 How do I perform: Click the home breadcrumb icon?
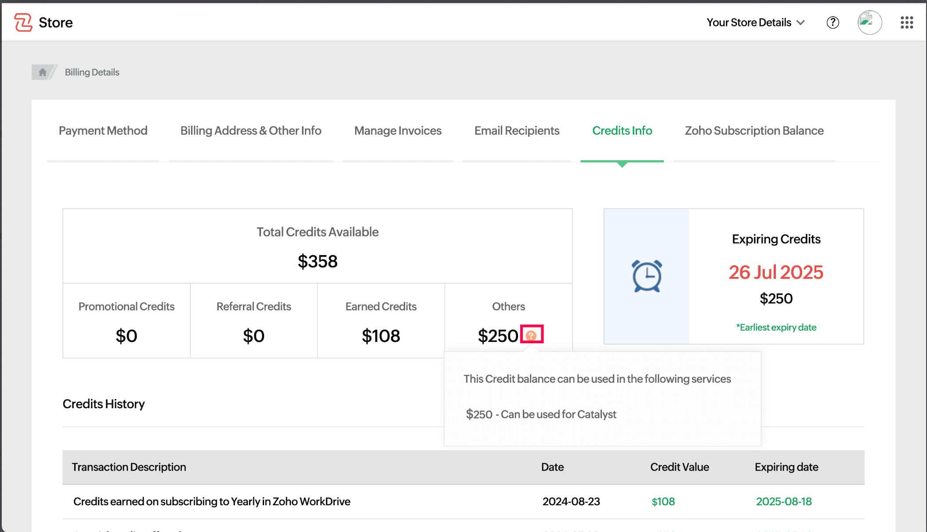coord(43,72)
